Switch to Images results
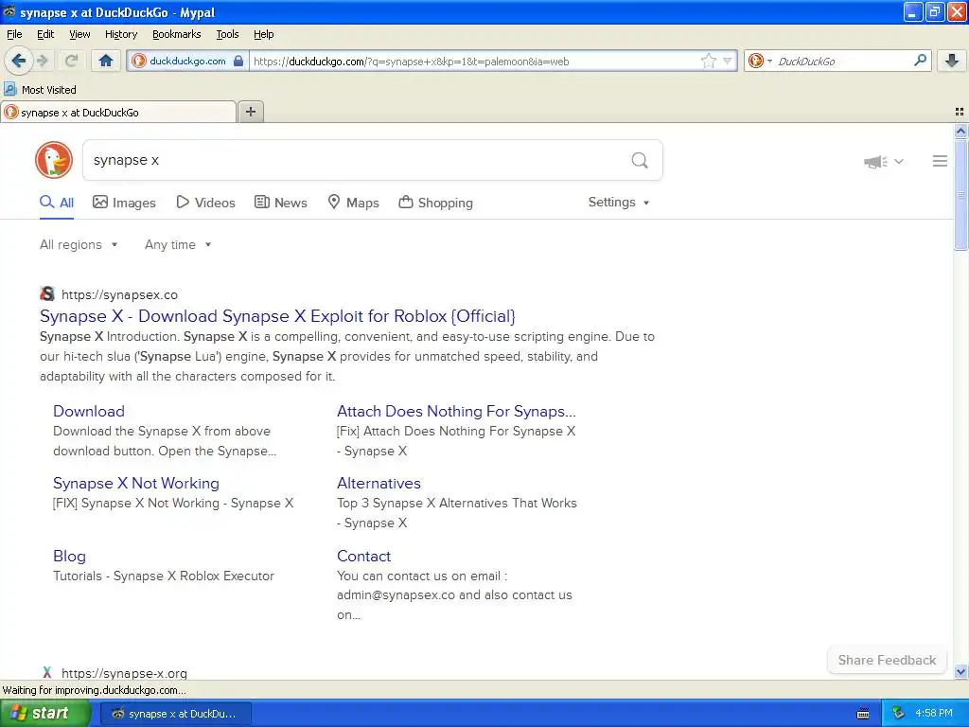Screen dimensions: 969x727 click(x=124, y=203)
